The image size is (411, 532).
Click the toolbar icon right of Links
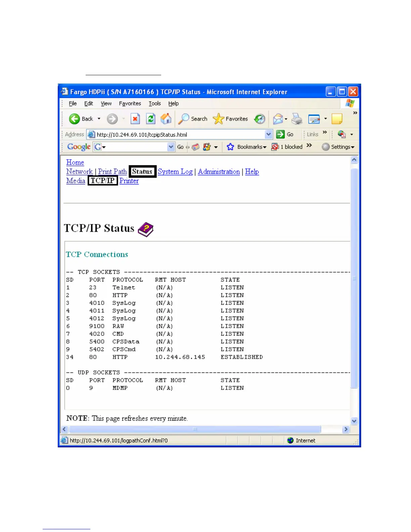click(x=341, y=134)
